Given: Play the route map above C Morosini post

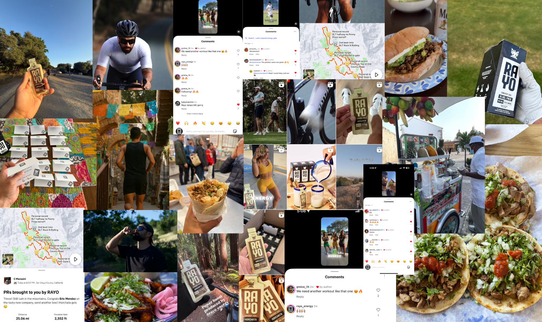Looking at the screenshot, I should pyautogui.click(x=76, y=259).
